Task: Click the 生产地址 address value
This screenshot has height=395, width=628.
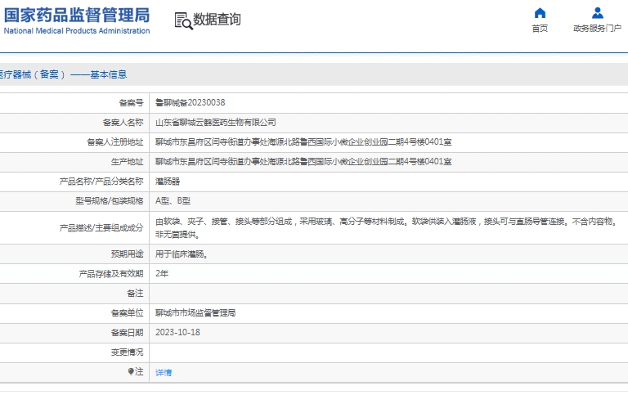Action: point(303,162)
